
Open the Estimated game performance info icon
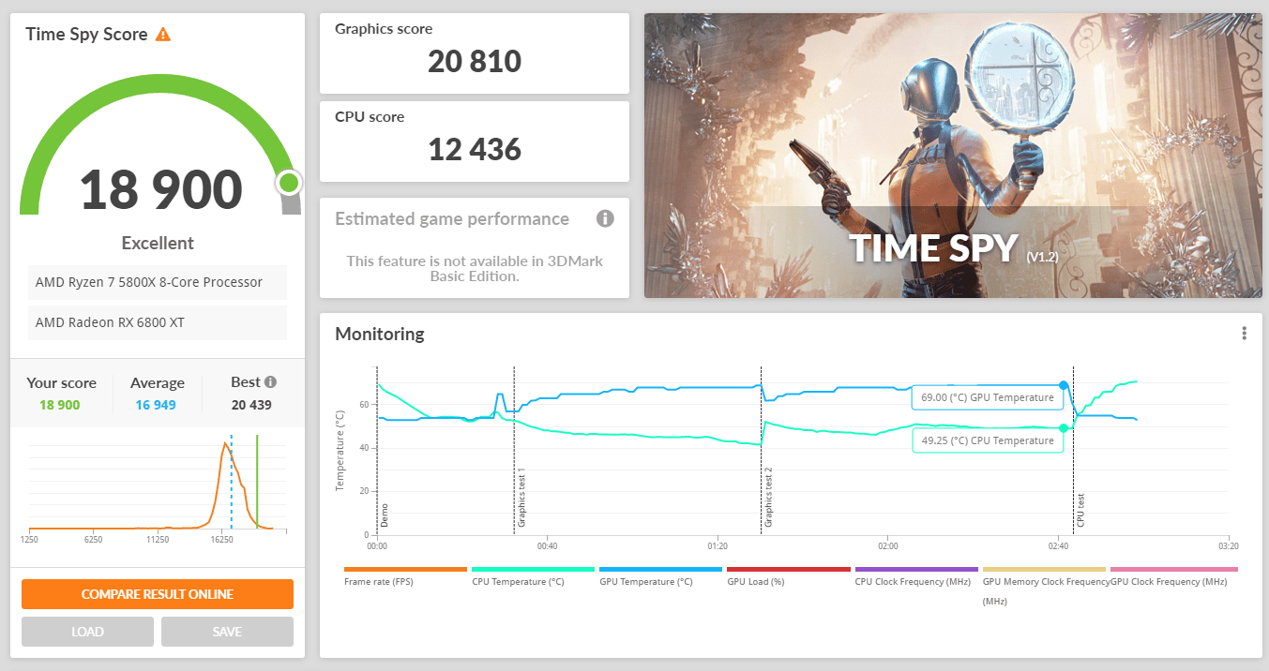click(x=606, y=219)
